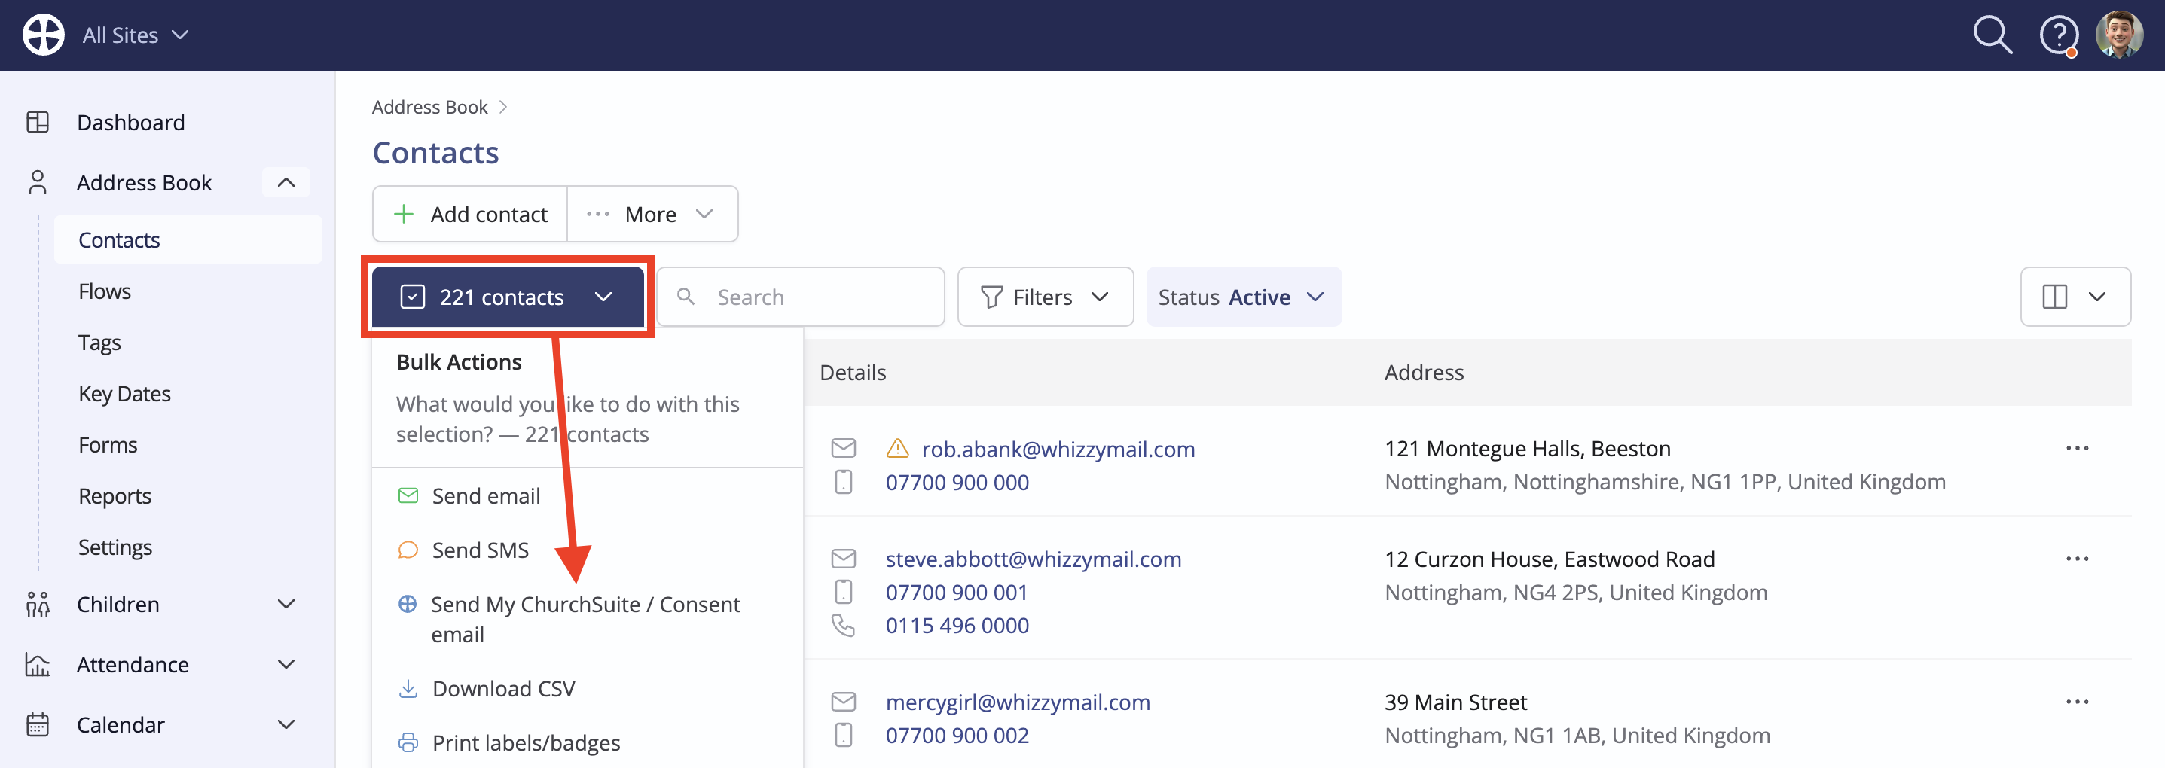Image resolution: width=2165 pixels, height=768 pixels.
Task: Click mobile icon beside 07700 900 000
Action: pos(843,483)
